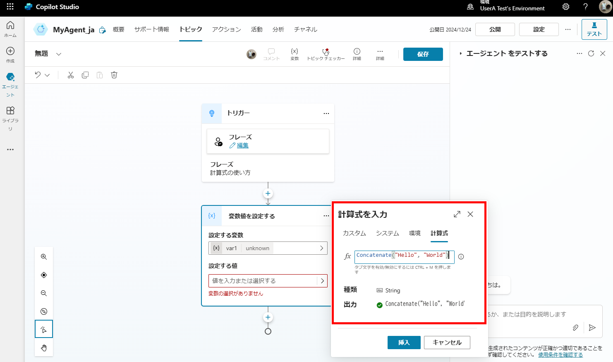Click the zoom in canvas icon
The height and width of the screenshot is (362, 613).
point(44,257)
